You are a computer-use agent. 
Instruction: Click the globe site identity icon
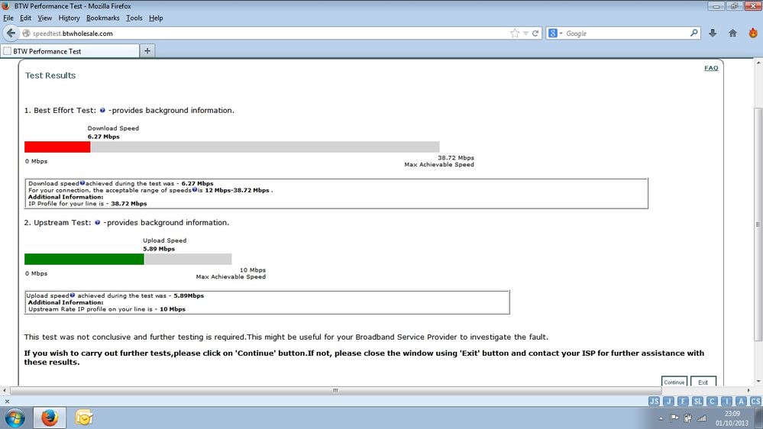click(26, 34)
